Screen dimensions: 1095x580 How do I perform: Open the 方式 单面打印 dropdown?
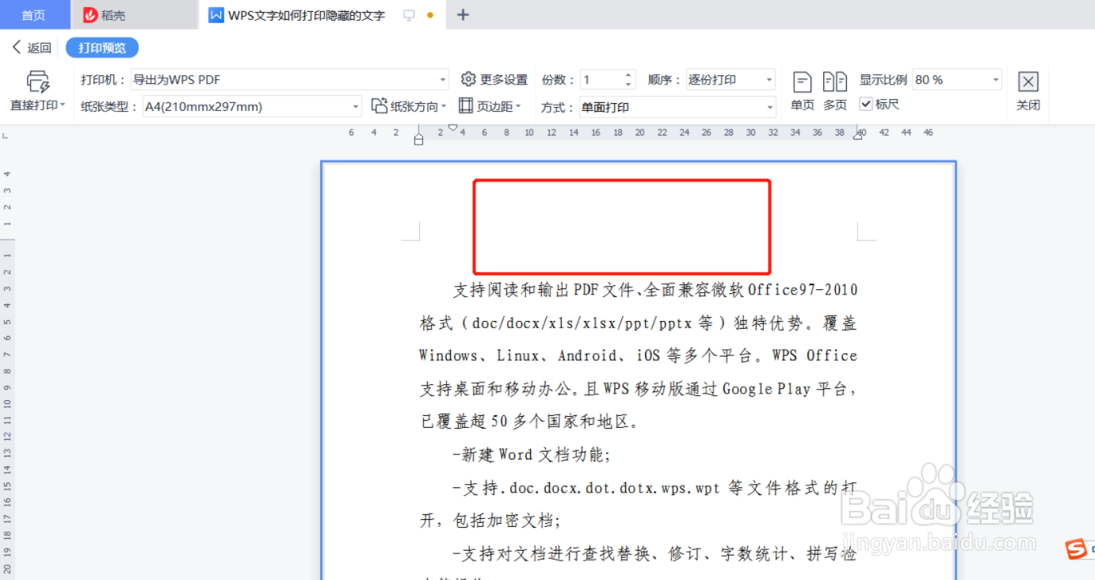click(769, 107)
